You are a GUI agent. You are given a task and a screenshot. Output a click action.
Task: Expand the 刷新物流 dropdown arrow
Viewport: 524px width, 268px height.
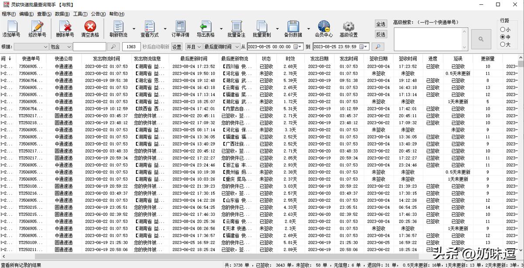134,29
